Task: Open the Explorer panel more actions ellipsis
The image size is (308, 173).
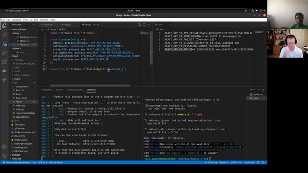Action: coord(34,25)
